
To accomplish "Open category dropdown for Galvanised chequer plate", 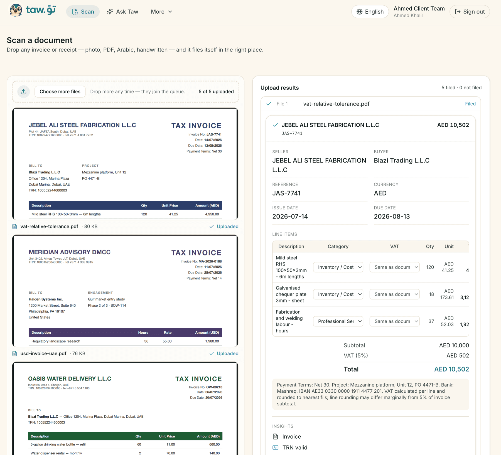I will (338, 294).
